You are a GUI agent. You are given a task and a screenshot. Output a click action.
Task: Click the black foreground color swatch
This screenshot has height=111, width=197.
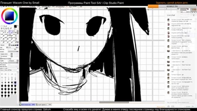[15, 27]
